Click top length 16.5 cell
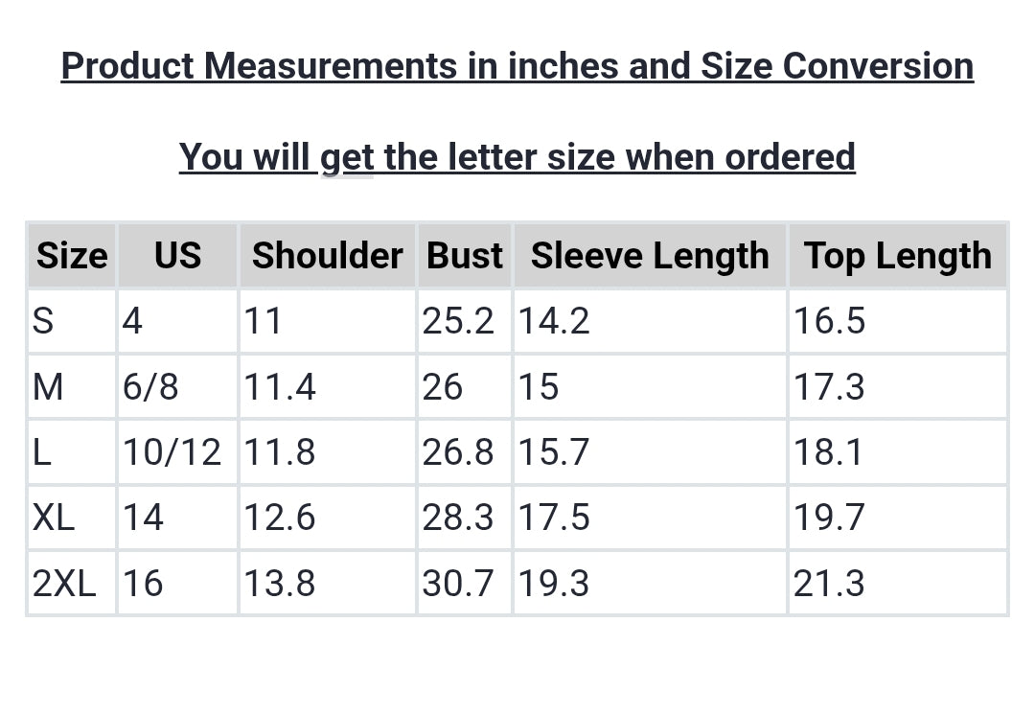 (x=829, y=321)
